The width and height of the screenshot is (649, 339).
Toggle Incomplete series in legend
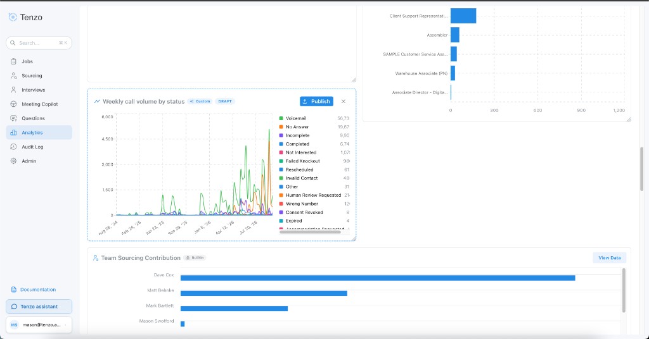coord(298,135)
